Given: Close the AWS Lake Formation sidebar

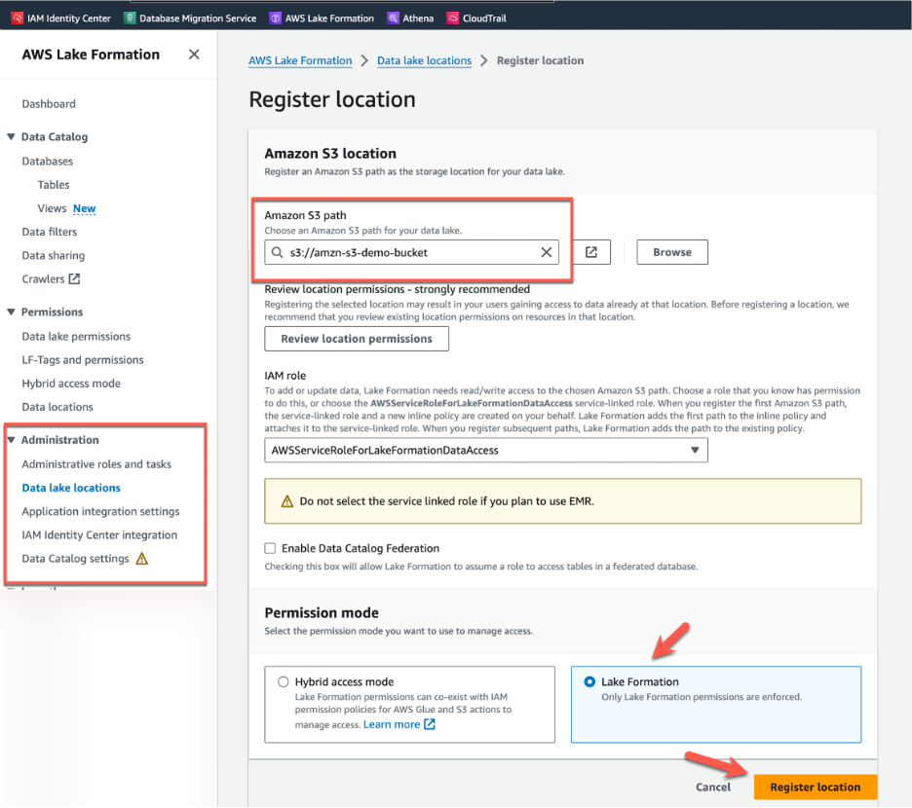Looking at the screenshot, I should 194,55.
